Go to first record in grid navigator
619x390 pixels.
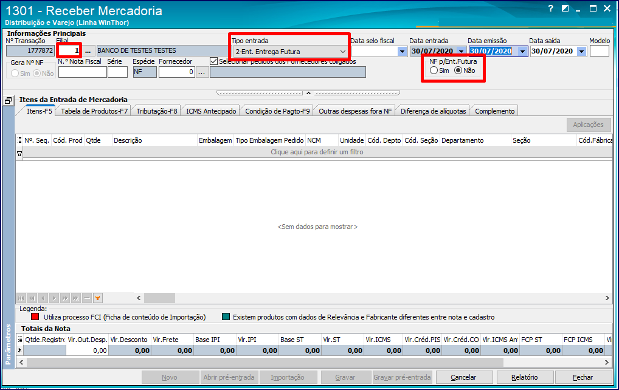click(x=21, y=298)
